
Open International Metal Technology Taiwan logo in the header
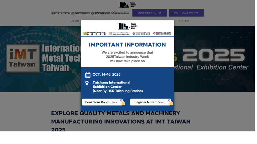[81, 13]
